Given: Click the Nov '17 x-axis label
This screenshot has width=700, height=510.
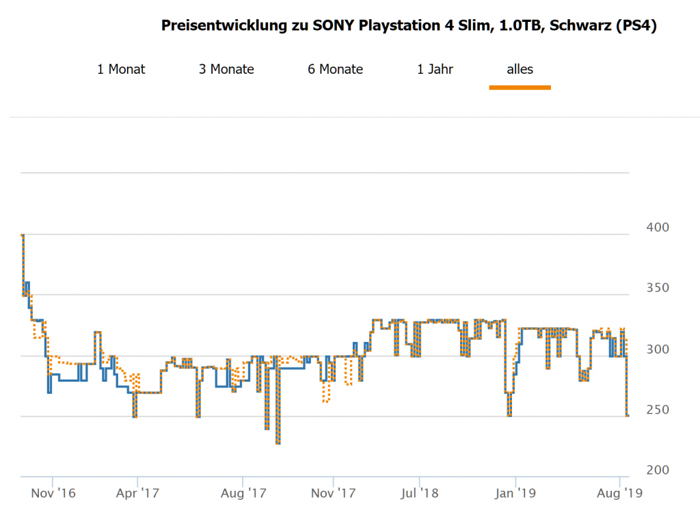Looking at the screenshot, I should click(x=332, y=491).
